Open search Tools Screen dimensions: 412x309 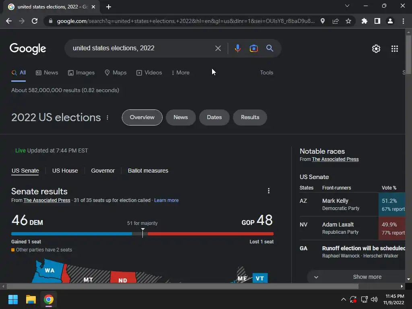point(266,72)
